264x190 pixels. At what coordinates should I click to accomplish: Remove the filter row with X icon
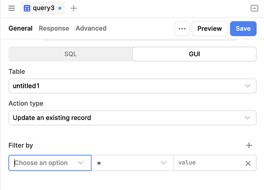(x=248, y=163)
